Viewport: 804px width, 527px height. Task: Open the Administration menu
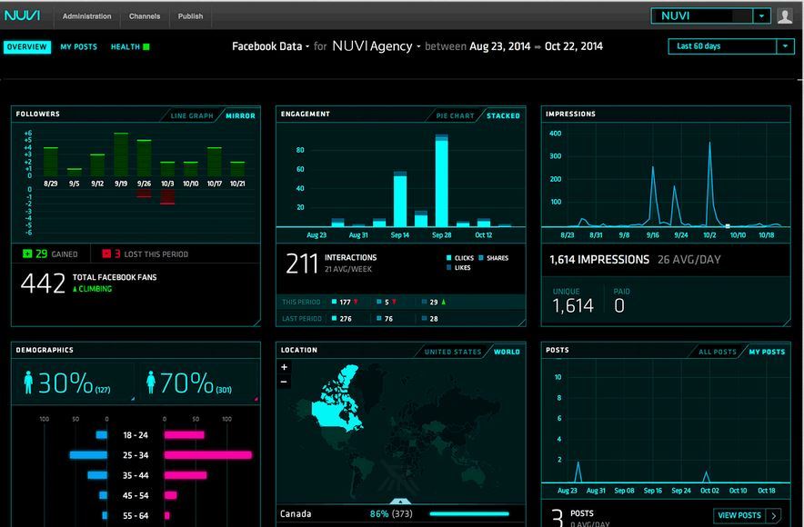click(86, 16)
